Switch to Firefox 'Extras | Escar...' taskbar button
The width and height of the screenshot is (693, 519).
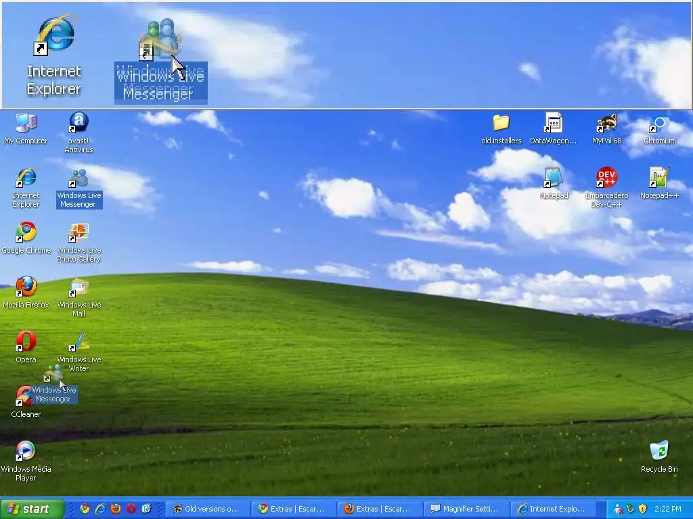click(379, 509)
